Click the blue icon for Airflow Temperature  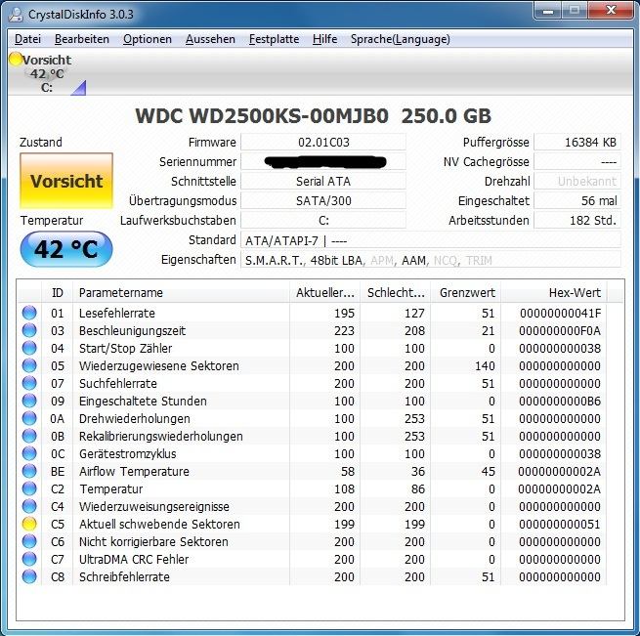coord(29,471)
